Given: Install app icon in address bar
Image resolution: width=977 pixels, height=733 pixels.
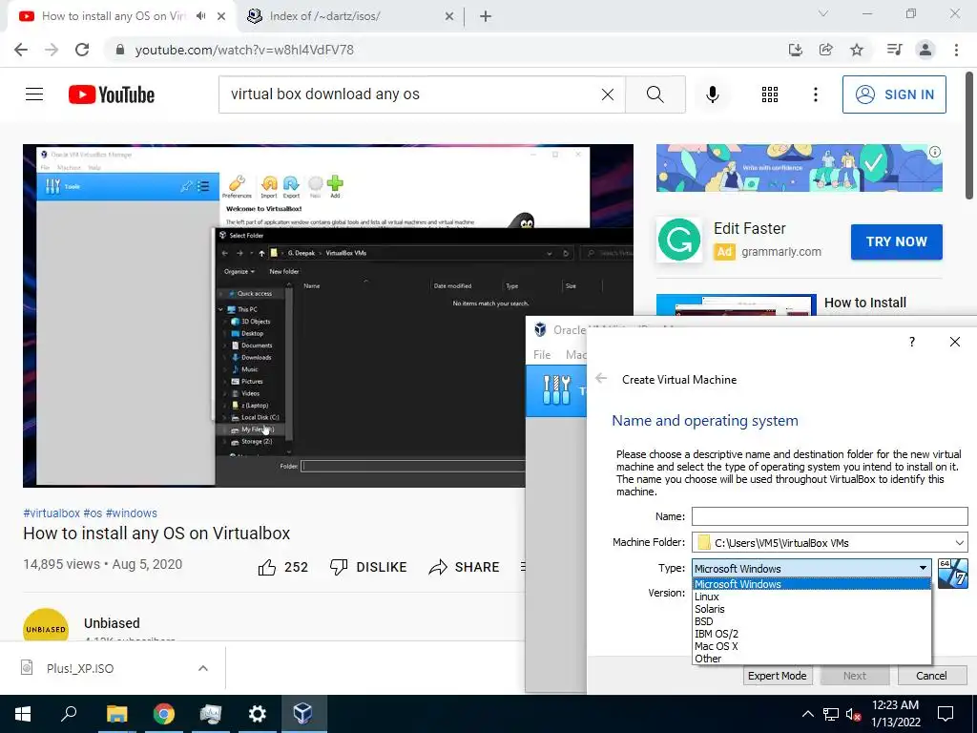Looking at the screenshot, I should (x=796, y=50).
